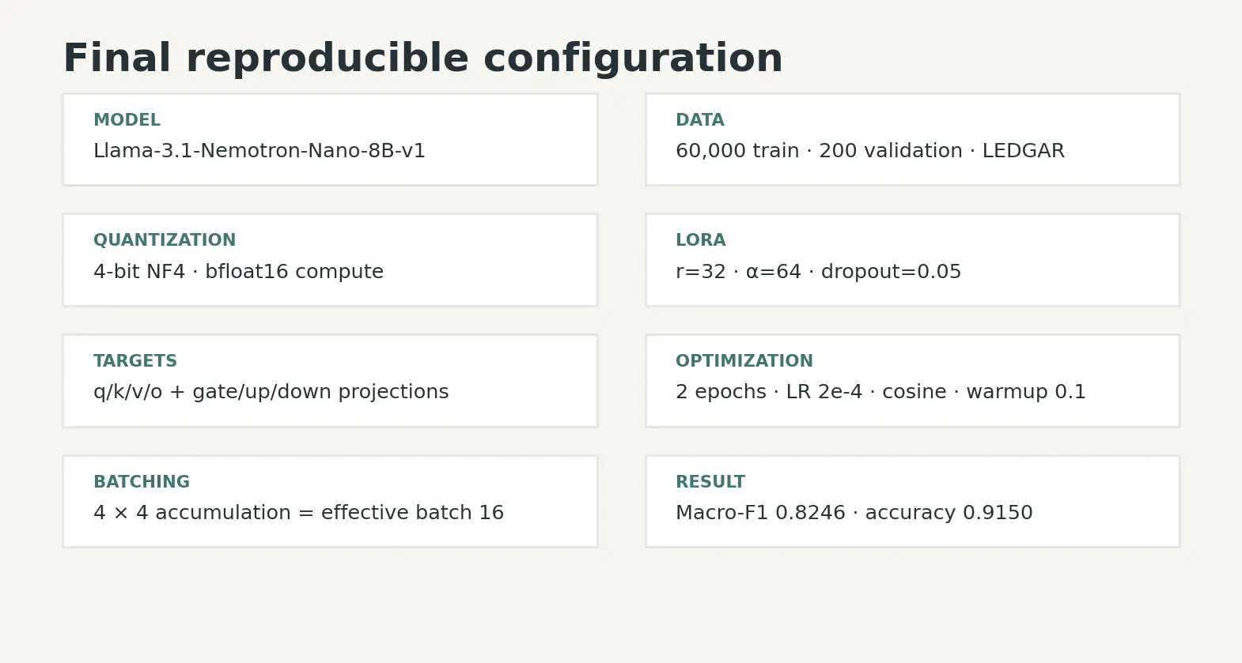Click 'warmup 0.1' in the OPTIMIZATION card
1242x663 pixels.
(x=1026, y=392)
